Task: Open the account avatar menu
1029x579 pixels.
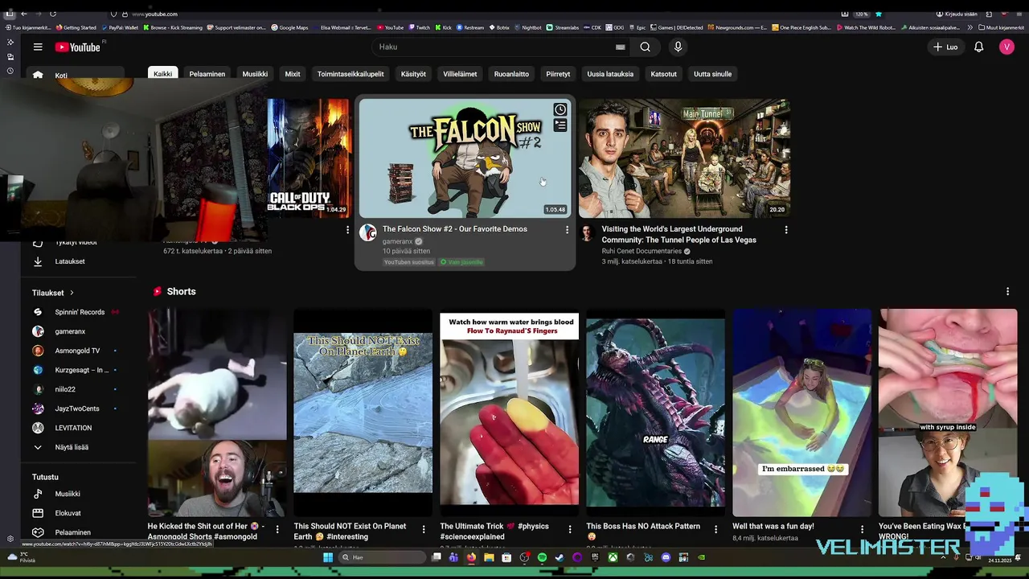Action: (1006, 47)
